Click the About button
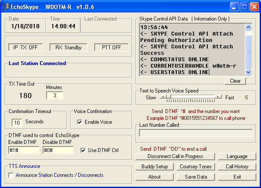Viewport: 261px width, 188px height. pos(154,177)
